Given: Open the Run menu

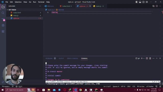Looking at the screenshot, I should [x=35, y=2].
